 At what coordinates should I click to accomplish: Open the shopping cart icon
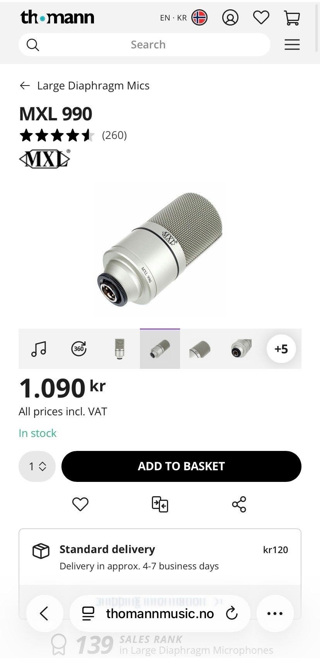[x=292, y=17]
